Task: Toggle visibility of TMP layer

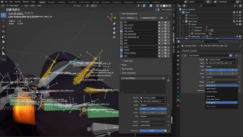Action: [121, 56]
